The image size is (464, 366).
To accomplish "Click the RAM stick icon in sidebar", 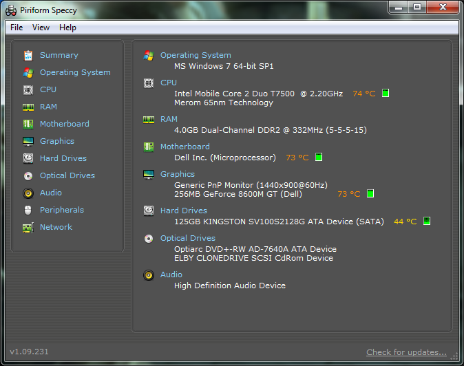I will (28, 107).
